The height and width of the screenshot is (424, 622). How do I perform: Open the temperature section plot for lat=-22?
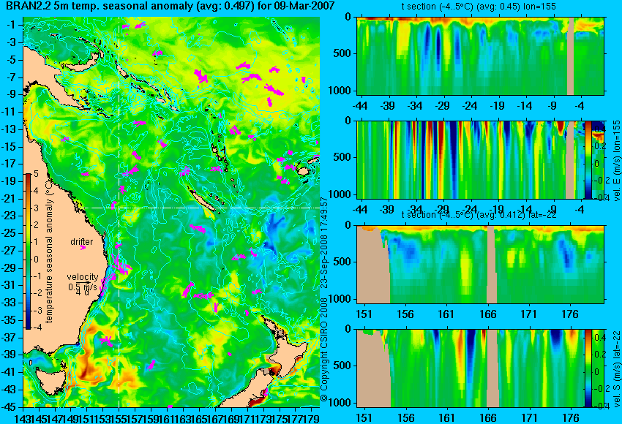click(x=480, y=265)
